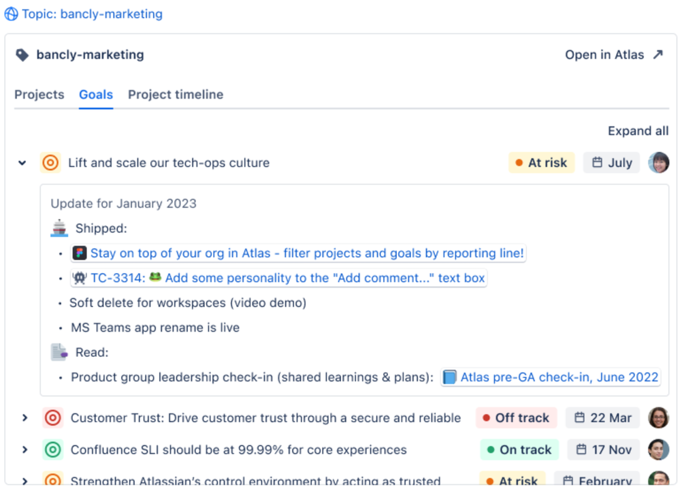
Task: Switch to the Projects tab
Action: click(x=39, y=95)
